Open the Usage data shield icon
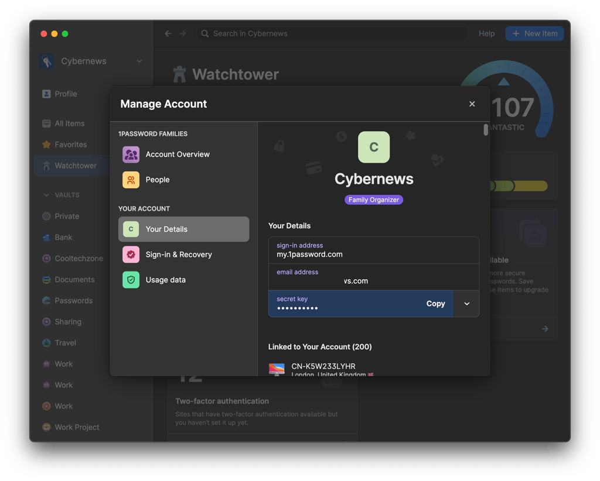 click(131, 280)
